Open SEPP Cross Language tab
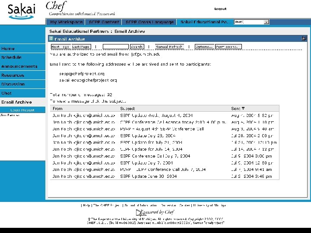This screenshot has height=233, width=311. tap(150, 22)
